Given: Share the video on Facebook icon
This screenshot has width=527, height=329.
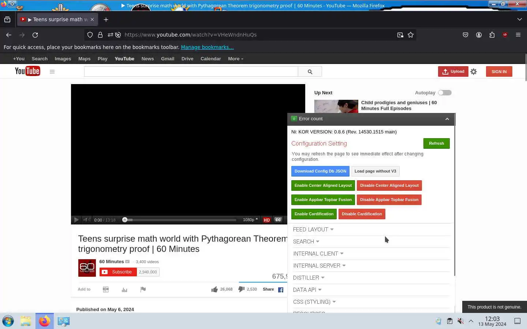Looking at the screenshot, I should [x=281, y=290].
